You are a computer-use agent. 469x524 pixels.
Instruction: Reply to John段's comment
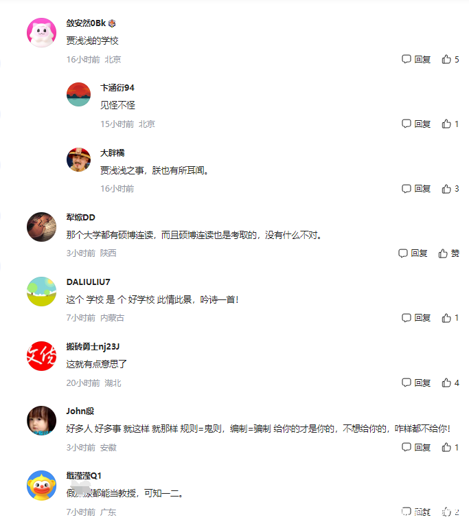click(x=416, y=447)
